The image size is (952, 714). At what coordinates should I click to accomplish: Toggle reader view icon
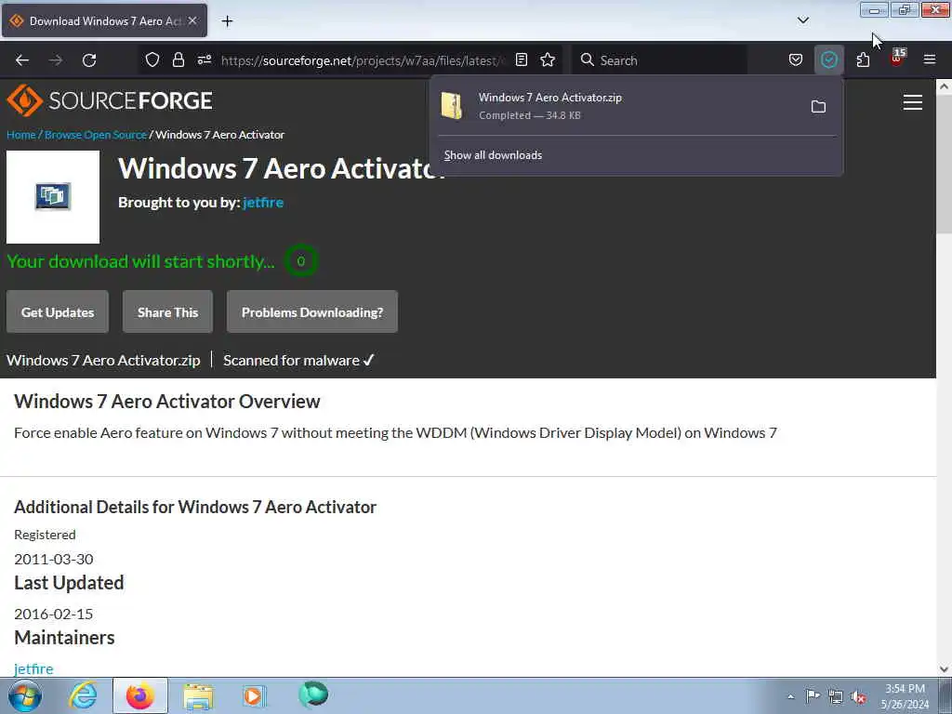pos(521,59)
